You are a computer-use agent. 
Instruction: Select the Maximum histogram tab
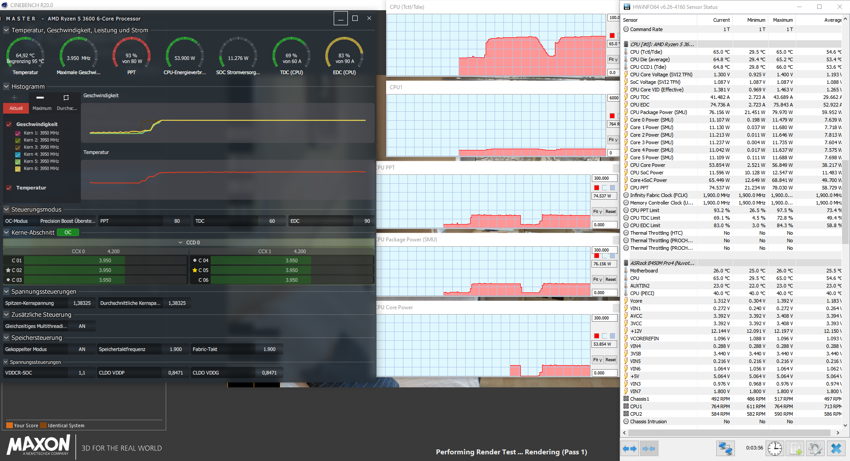(x=42, y=108)
